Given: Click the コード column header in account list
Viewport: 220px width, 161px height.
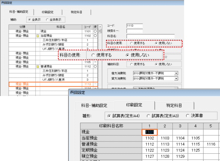Looking at the screenshot, I should point(88,27).
